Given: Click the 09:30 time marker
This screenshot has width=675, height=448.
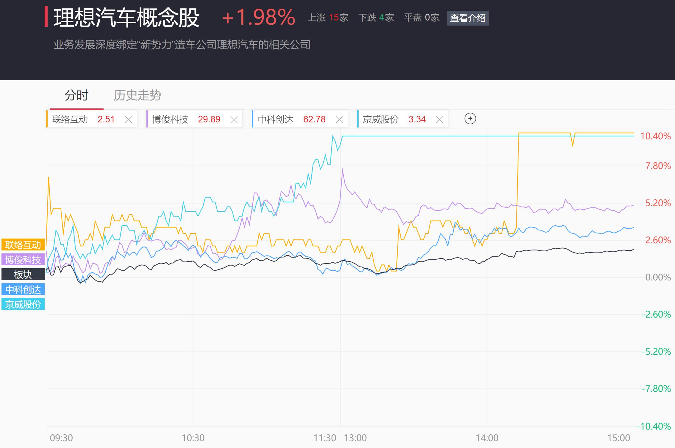Looking at the screenshot, I should coord(61,438).
